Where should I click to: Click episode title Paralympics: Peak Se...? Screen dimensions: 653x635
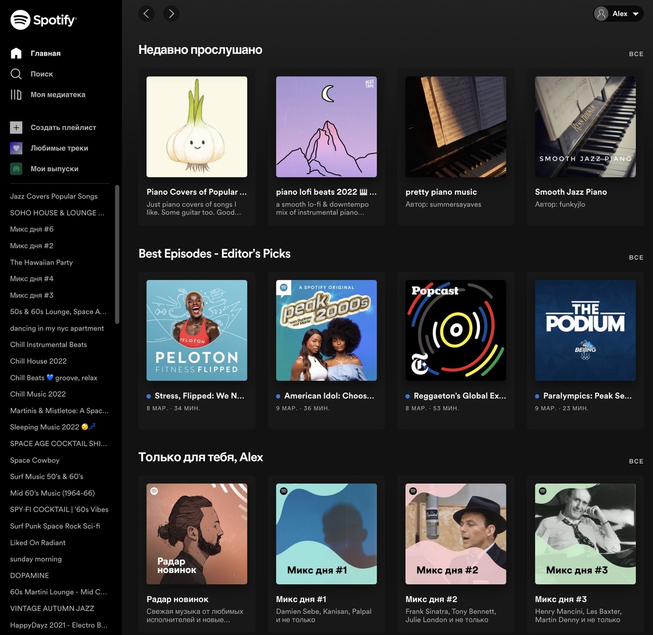click(587, 396)
